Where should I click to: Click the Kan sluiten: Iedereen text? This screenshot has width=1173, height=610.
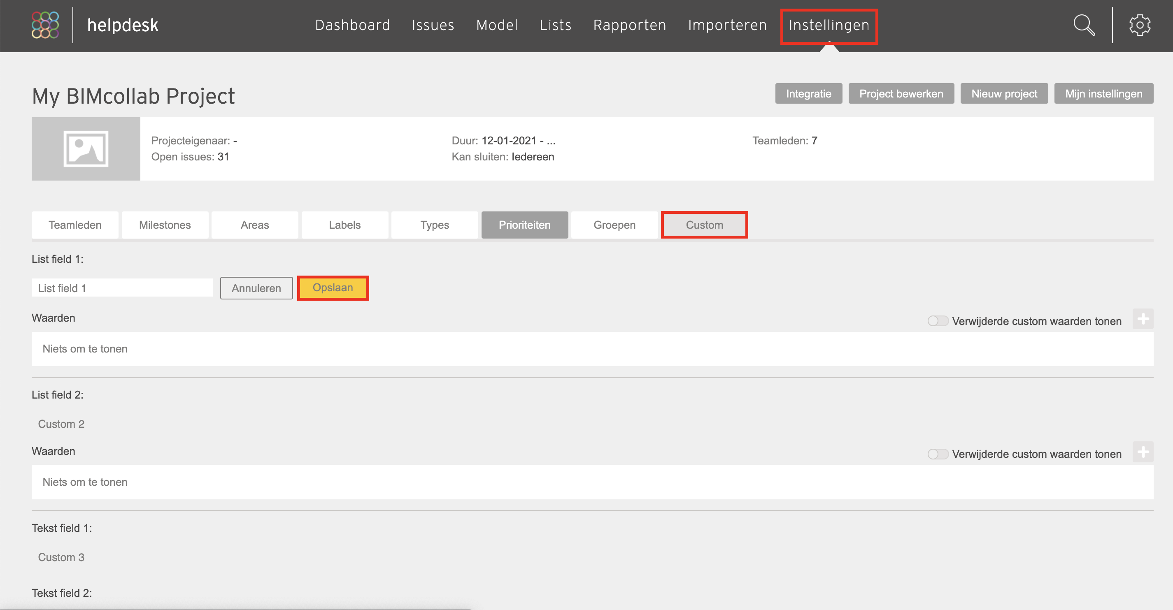[503, 157]
